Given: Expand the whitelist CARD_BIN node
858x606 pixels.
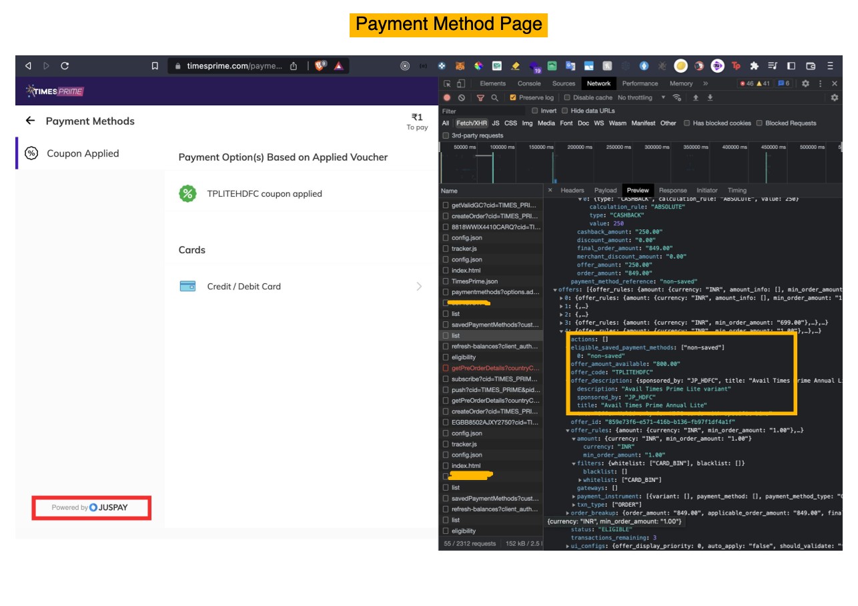Looking at the screenshot, I should [580, 480].
